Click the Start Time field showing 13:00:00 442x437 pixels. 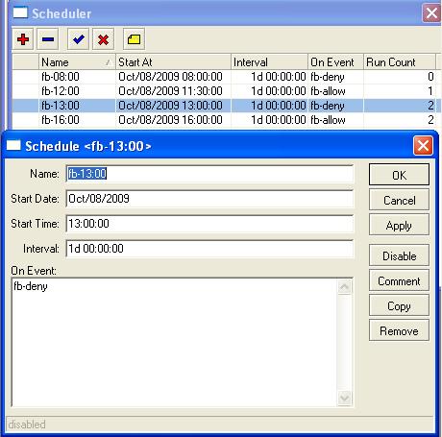click(x=209, y=224)
